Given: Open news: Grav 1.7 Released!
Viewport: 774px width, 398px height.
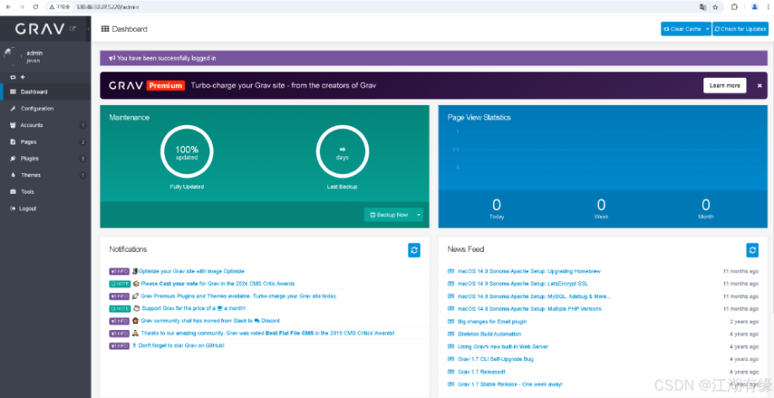Looking at the screenshot, I should pyautogui.click(x=481, y=372).
